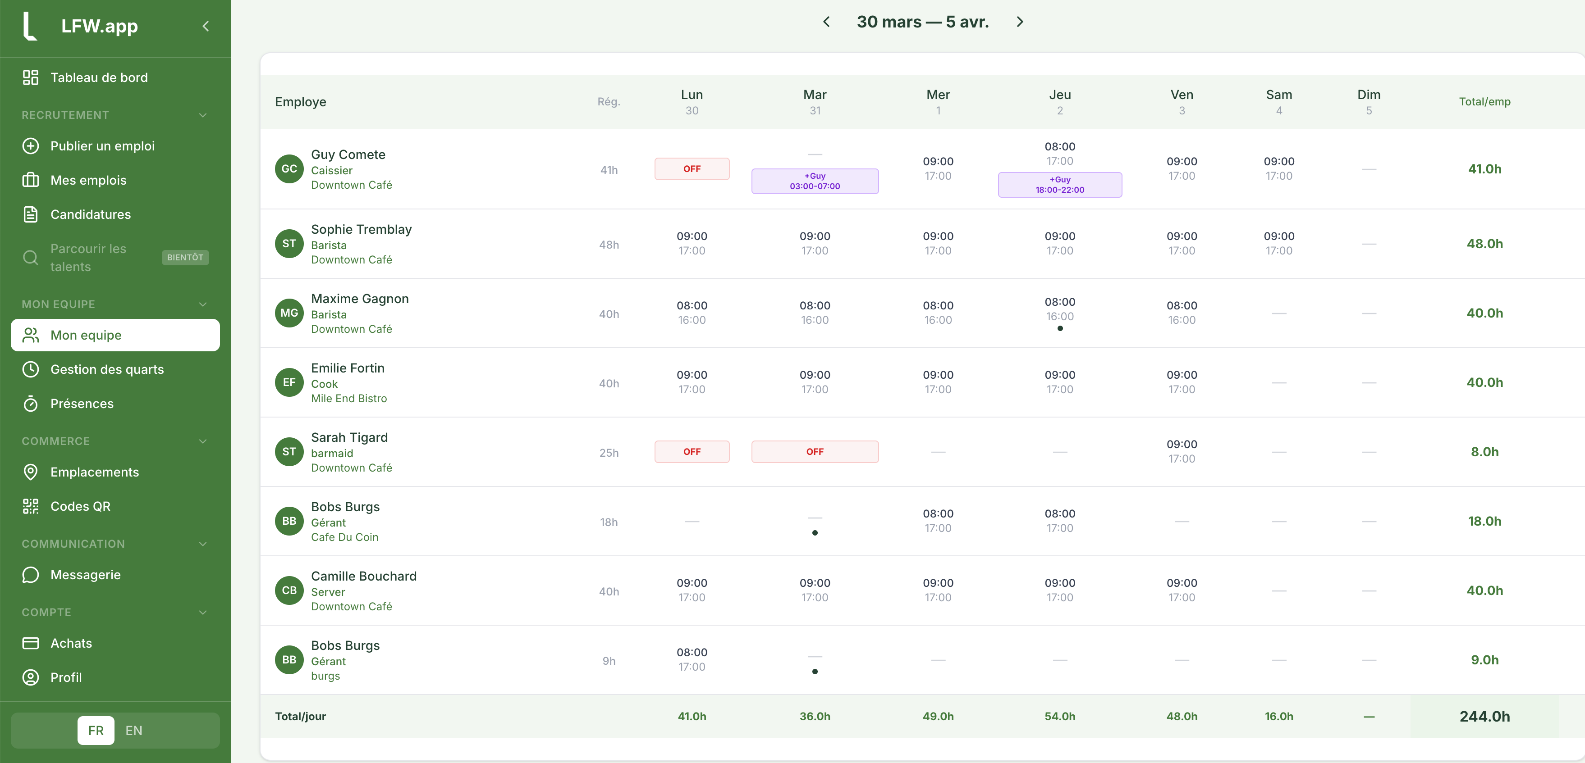
Task: Open the Codes QR section
Action: point(81,506)
